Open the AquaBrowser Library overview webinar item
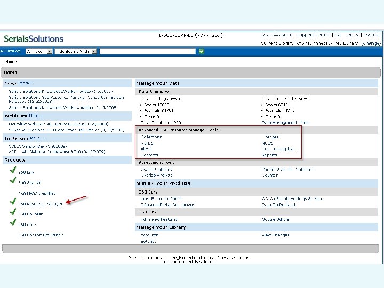Image resolution: width=384 pixels, height=288 pixels. (x=59, y=124)
